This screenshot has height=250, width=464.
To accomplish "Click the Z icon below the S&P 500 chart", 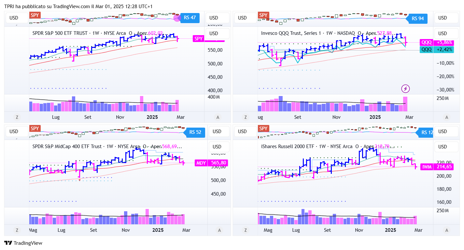I will [17, 117].
